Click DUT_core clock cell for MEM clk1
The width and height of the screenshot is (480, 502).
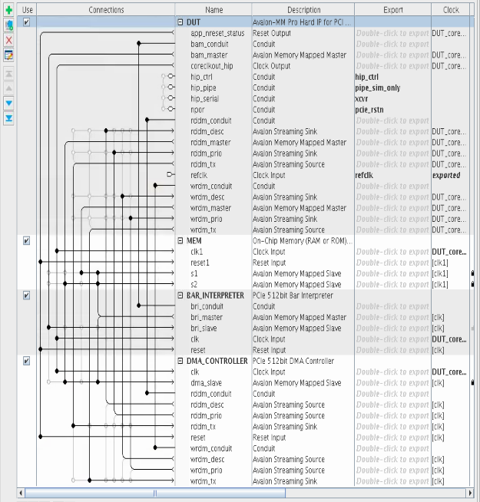[449, 252]
